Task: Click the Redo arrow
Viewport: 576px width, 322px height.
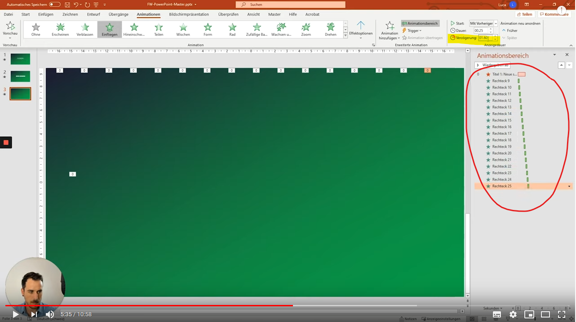Action: (x=87, y=4)
